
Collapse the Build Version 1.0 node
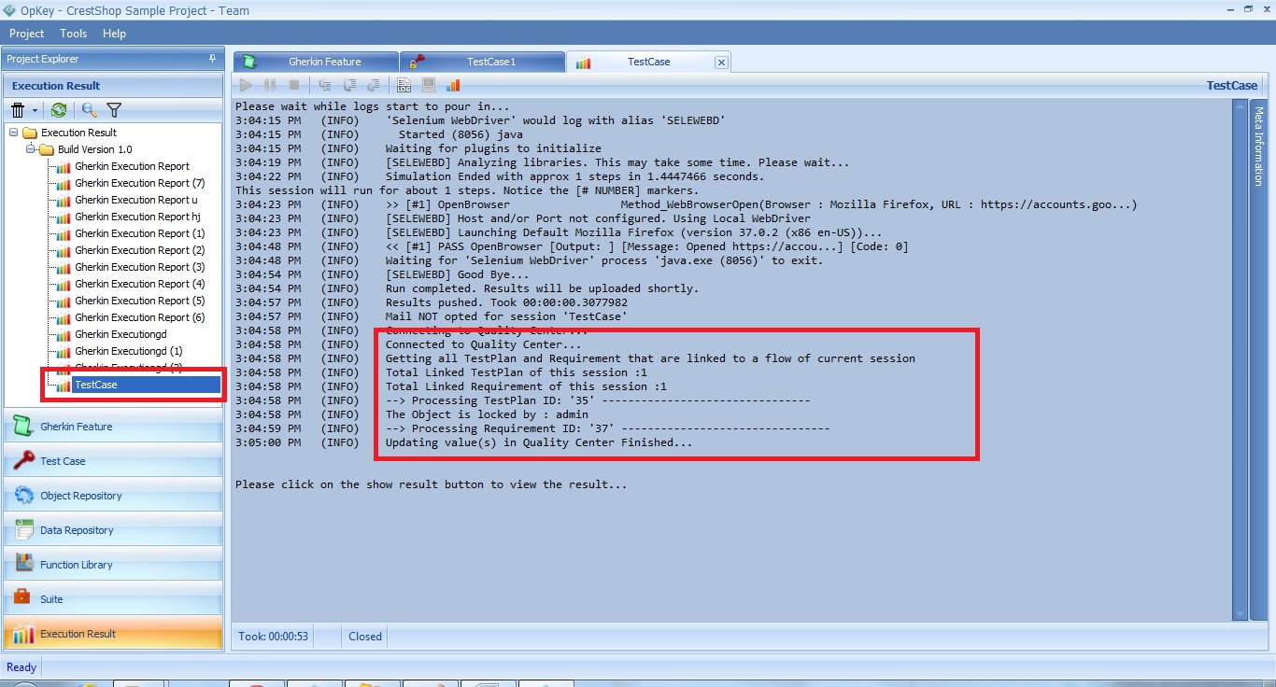click(x=31, y=149)
